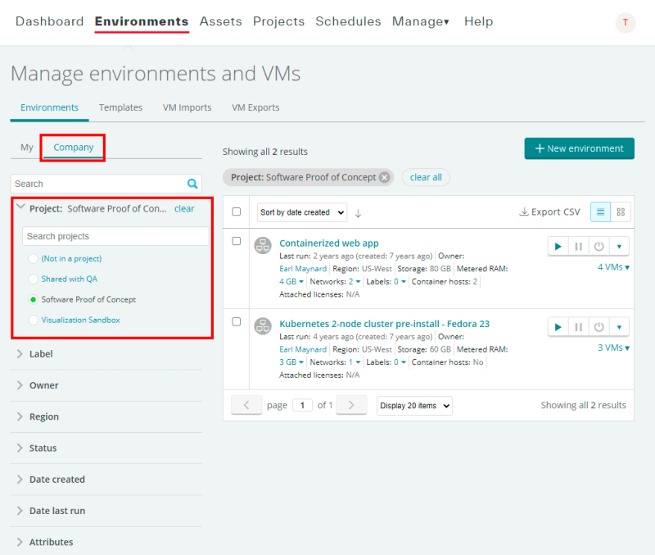The height and width of the screenshot is (555, 655).
Task: Open the Display 20 items dropdown
Action: coord(414,406)
